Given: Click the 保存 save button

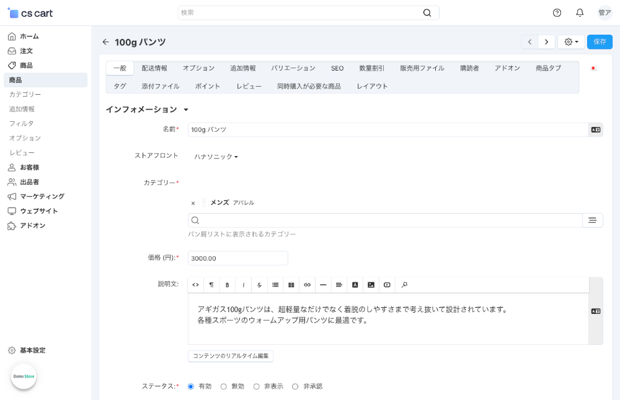Looking at the screenshot, I should (x=600, y=41).
